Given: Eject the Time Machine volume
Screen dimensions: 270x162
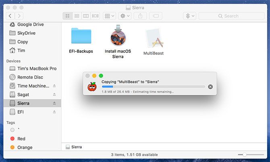Looking at the screenshot, I should pyautogui.click(x=54, y=86).
